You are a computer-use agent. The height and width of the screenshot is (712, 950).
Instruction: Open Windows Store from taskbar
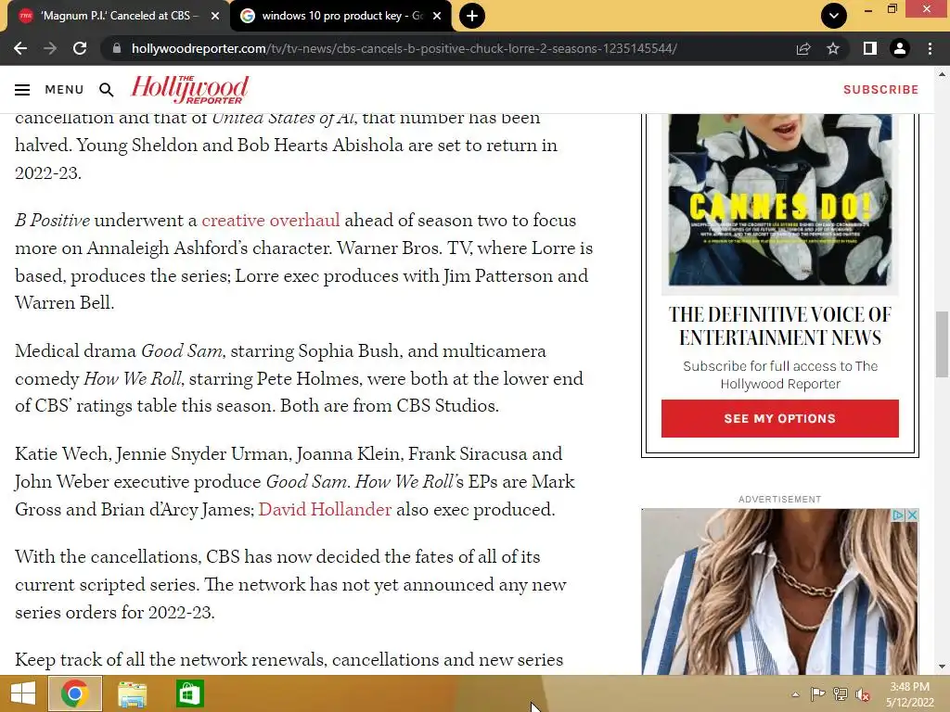(x=189, y=693)
